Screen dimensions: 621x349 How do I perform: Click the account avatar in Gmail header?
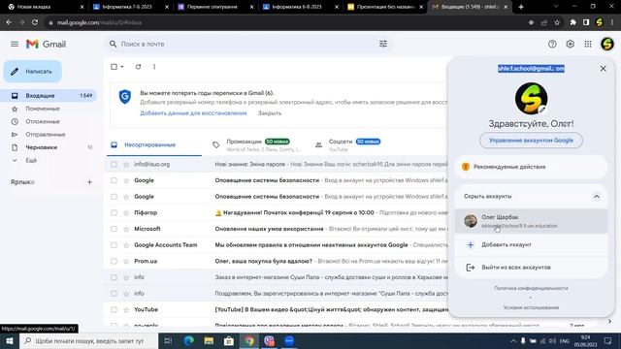pos(607,44)
